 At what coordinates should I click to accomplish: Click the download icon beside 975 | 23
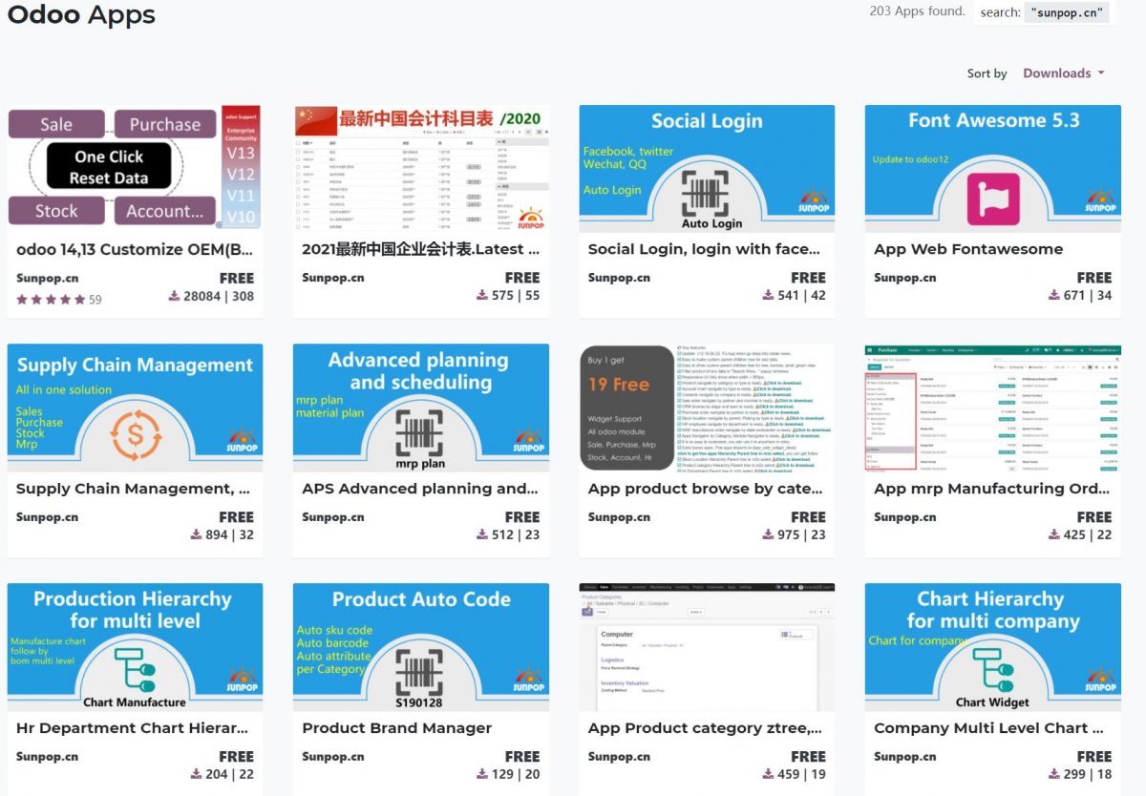click(x=768, y=534)
